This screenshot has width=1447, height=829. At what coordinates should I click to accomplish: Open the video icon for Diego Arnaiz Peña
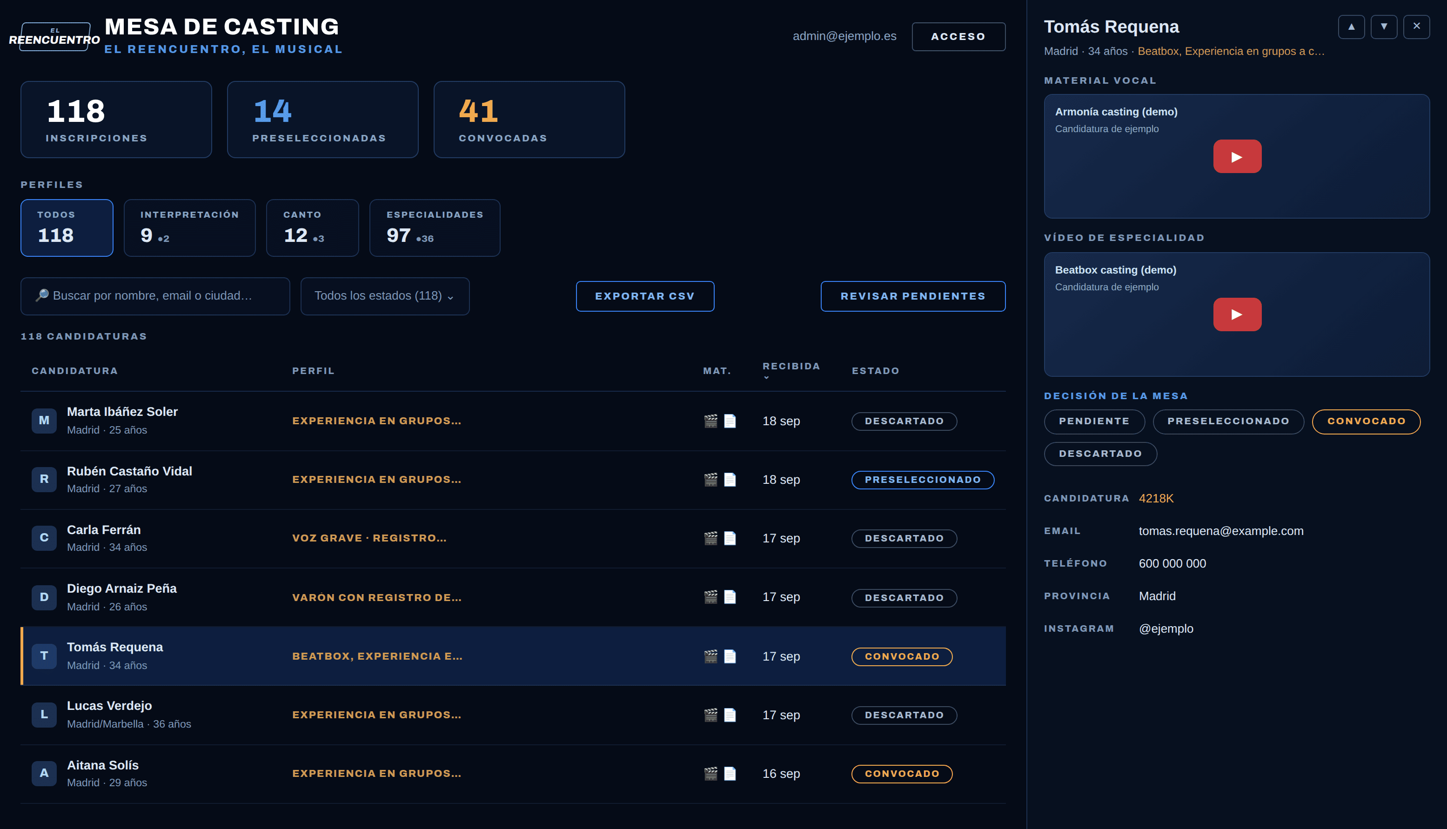click(x=710, y=597)
